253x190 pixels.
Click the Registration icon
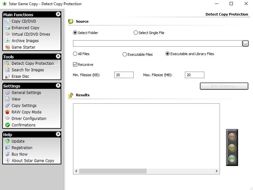[7, 148]
